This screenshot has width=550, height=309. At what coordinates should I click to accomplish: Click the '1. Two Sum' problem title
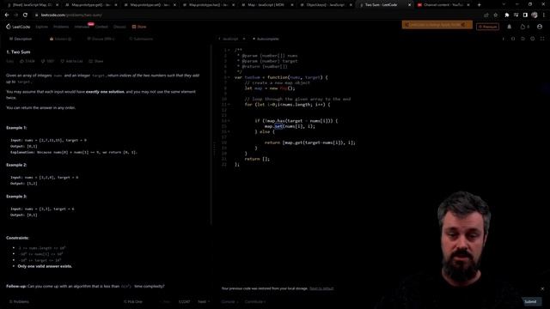pos(18,51)
